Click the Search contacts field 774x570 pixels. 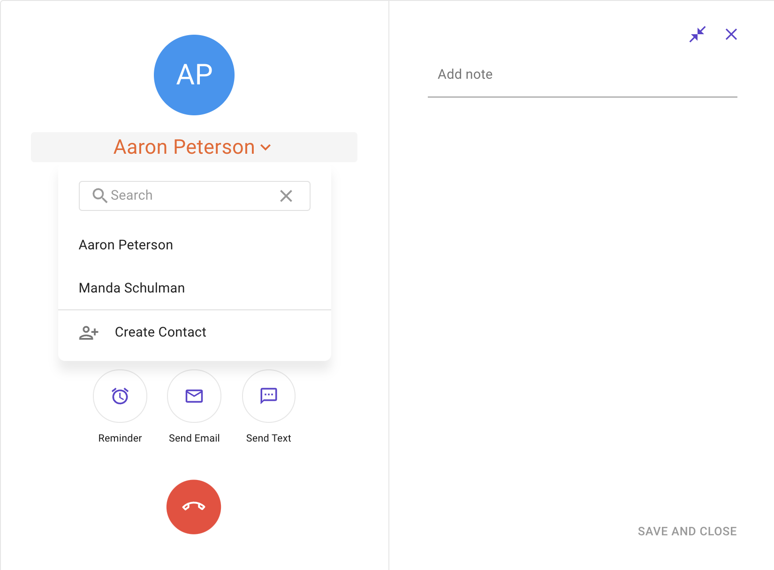click(x=194, y=195)
